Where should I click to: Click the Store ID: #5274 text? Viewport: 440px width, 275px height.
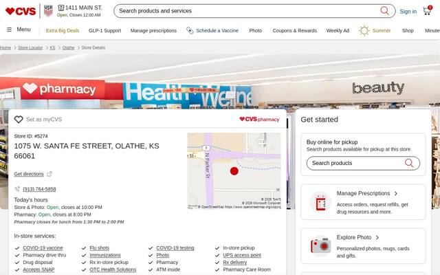(31, 136)
